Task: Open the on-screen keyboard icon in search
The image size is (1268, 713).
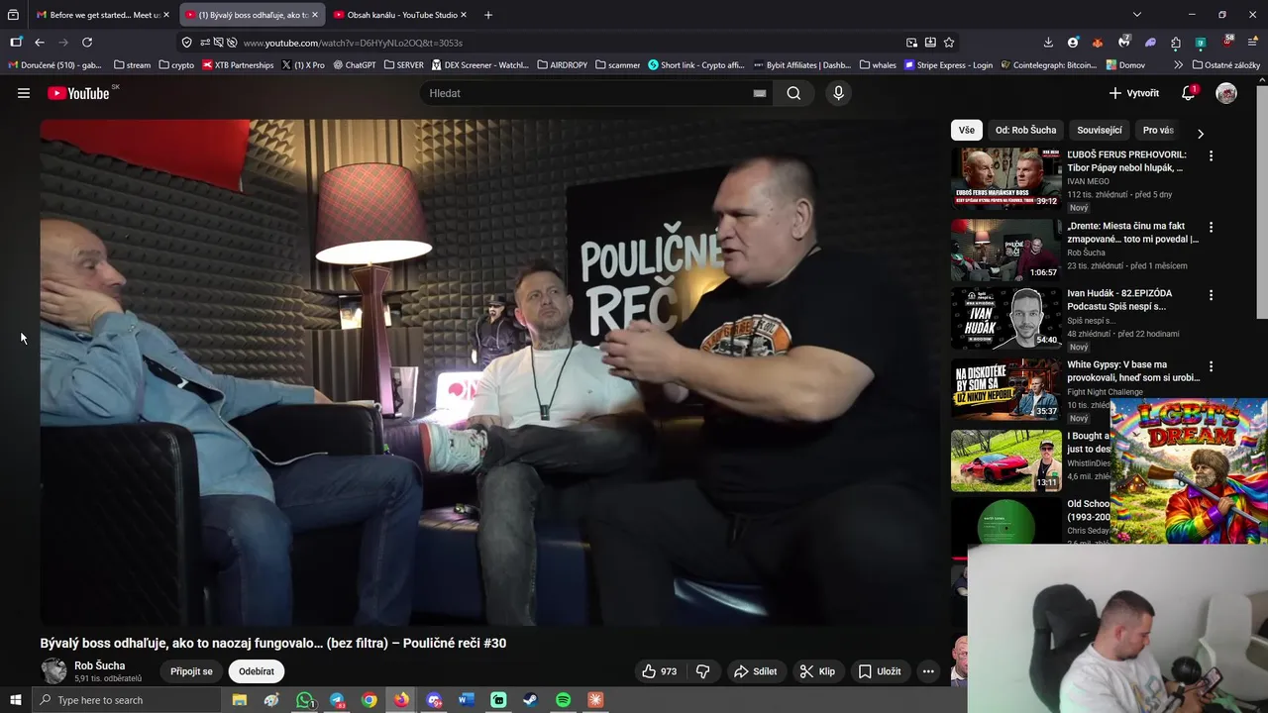Action: pyautogui.click(x=760, y=93)
